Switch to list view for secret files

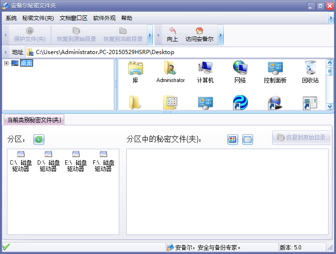coord(247,139)
